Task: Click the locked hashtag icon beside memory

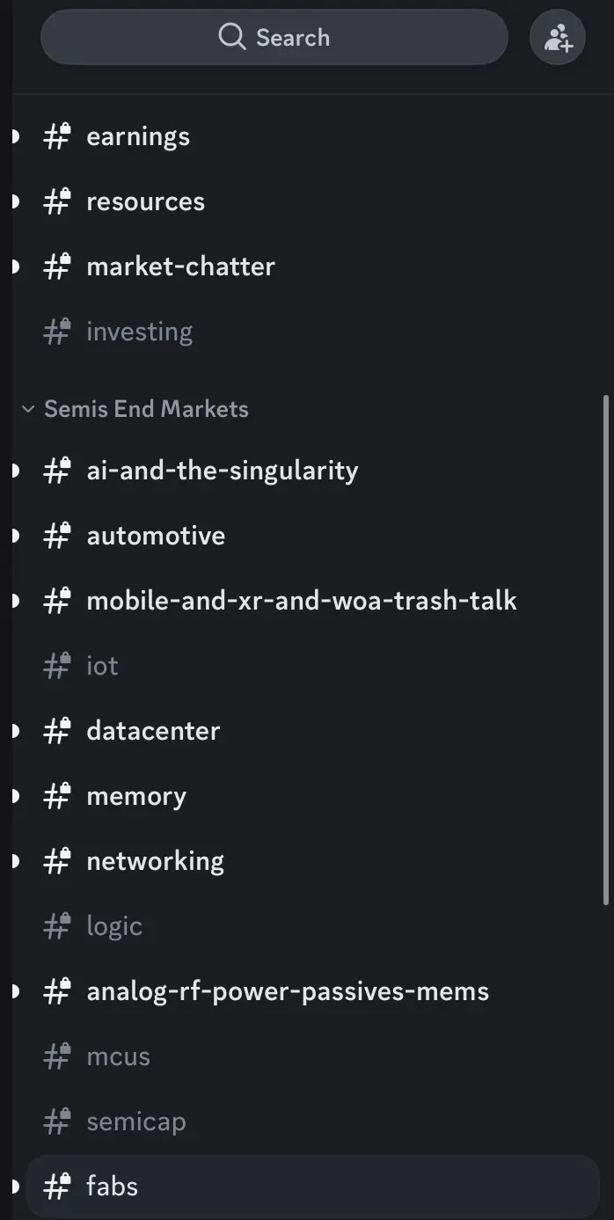Action: pyautogui.click(x=57, y=796)
